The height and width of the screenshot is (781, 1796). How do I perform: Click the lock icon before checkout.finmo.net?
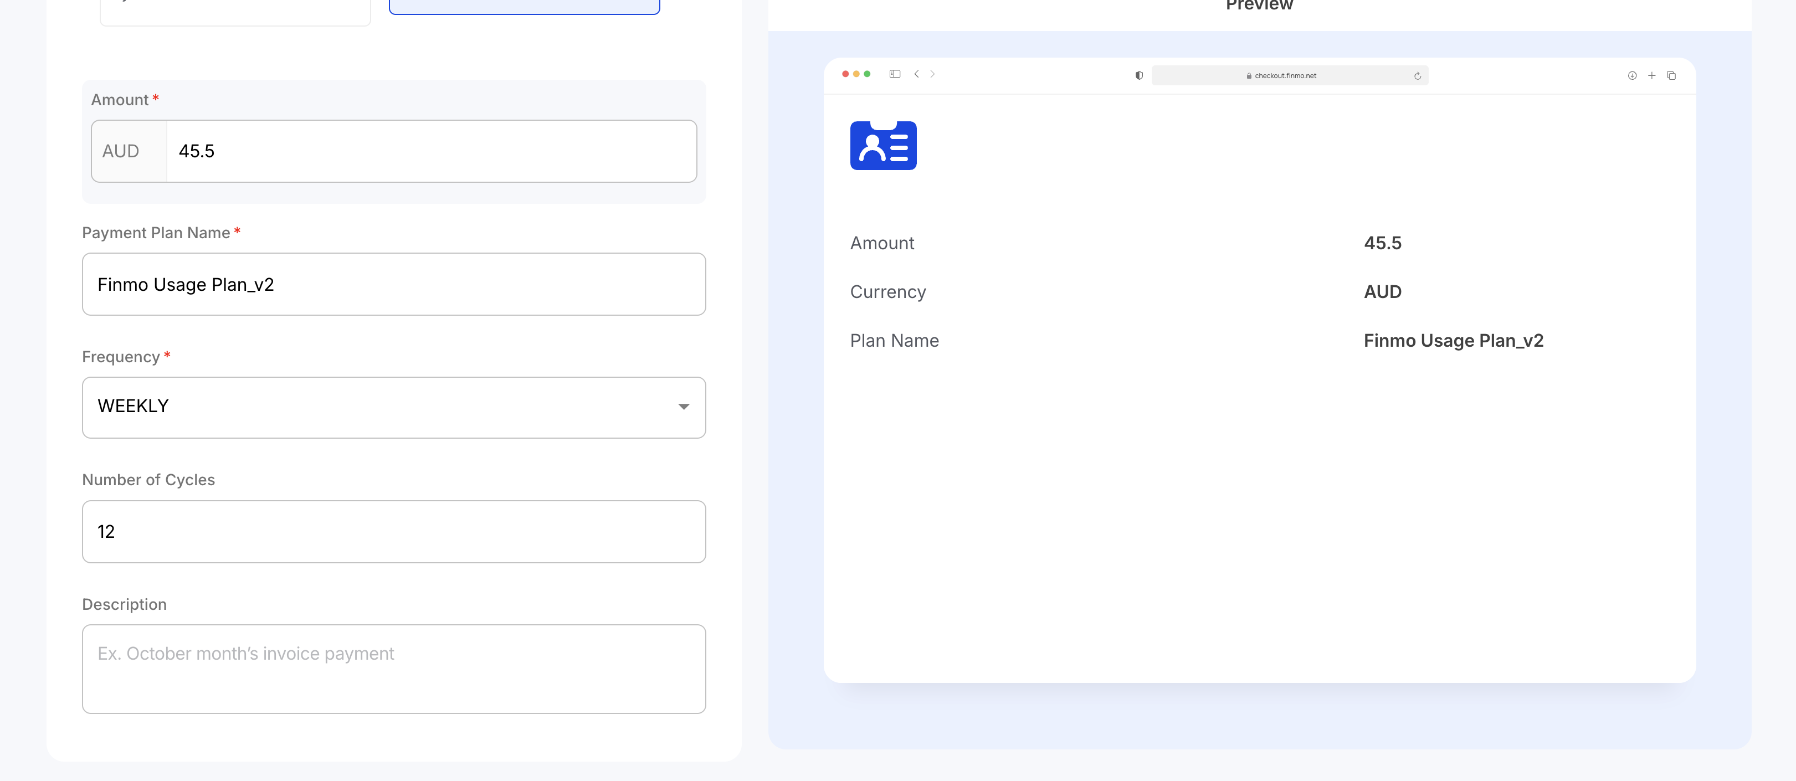pos(1249,76)
